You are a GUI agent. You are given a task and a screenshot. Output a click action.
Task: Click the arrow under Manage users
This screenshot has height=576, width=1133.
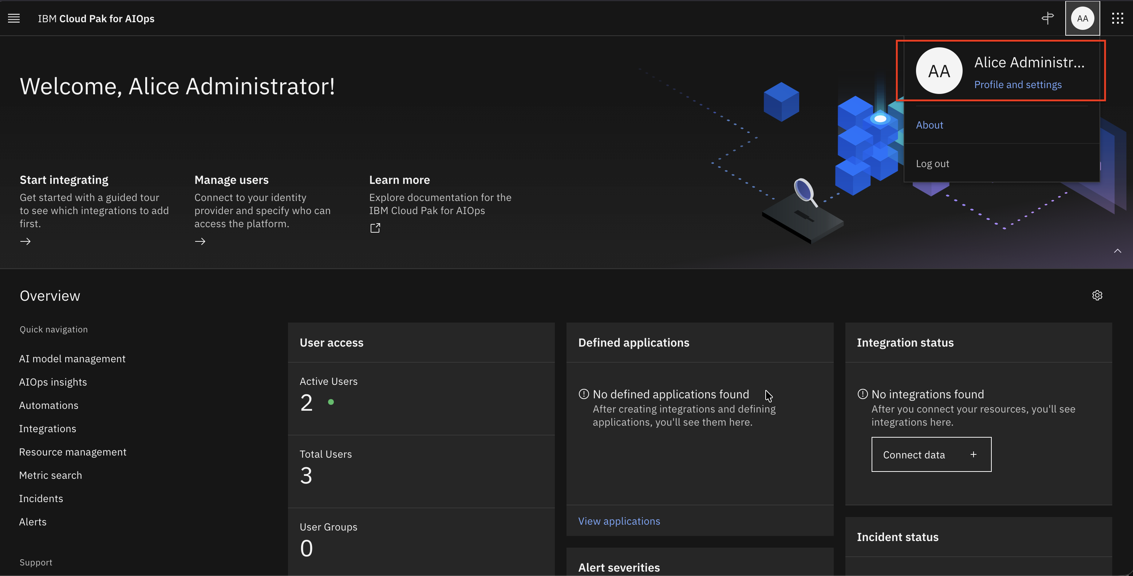click(200, 241)
